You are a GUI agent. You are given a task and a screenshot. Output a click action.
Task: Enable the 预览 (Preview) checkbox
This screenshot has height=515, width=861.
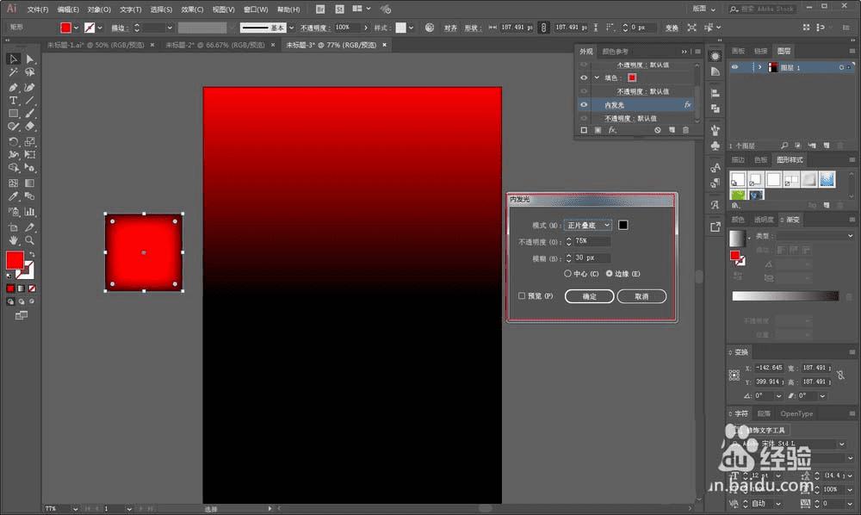click(522, 296)
